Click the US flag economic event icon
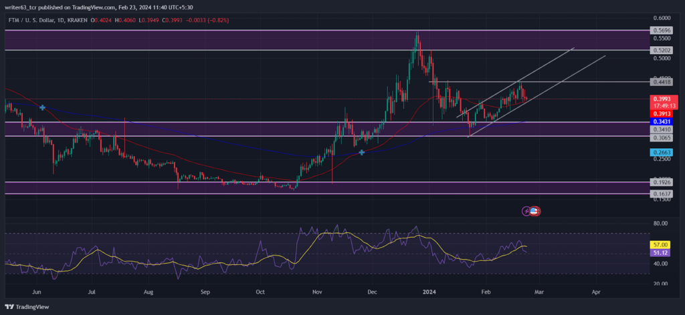 click(x=534, y=212)
